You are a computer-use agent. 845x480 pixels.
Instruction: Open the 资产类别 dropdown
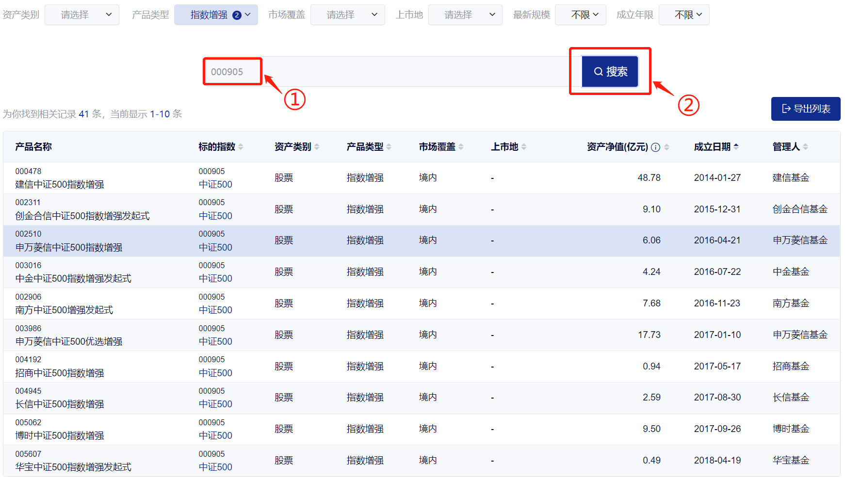(82, 15)
